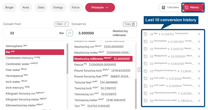Select the Force category tab
Screen dimensions: 208x110
76,8
